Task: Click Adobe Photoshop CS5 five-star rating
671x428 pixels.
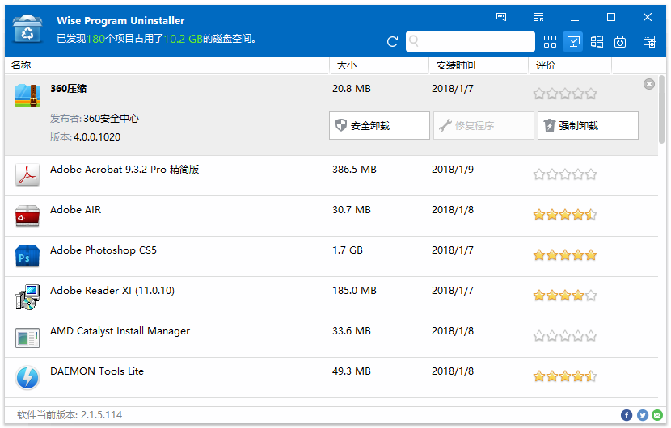Action: click(565, 255)
